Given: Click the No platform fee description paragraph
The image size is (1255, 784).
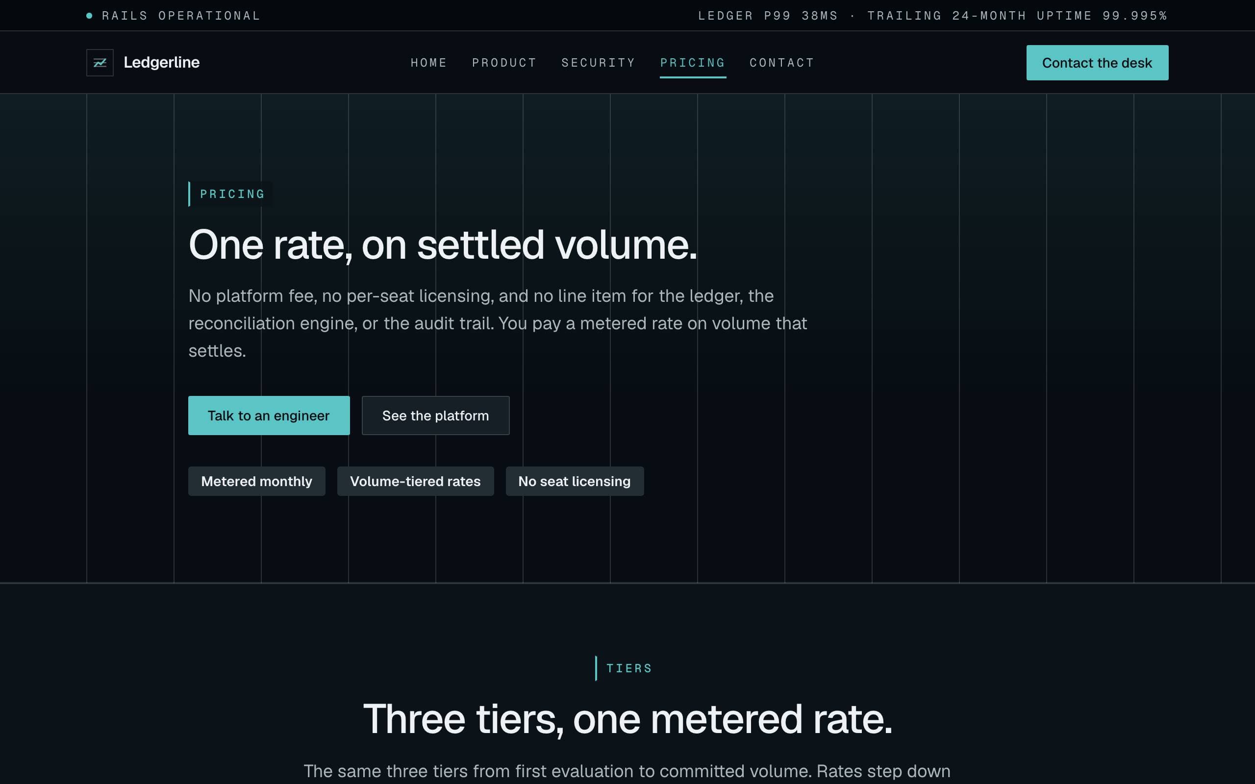Looking at the screenshot, I should pos(498,323).
